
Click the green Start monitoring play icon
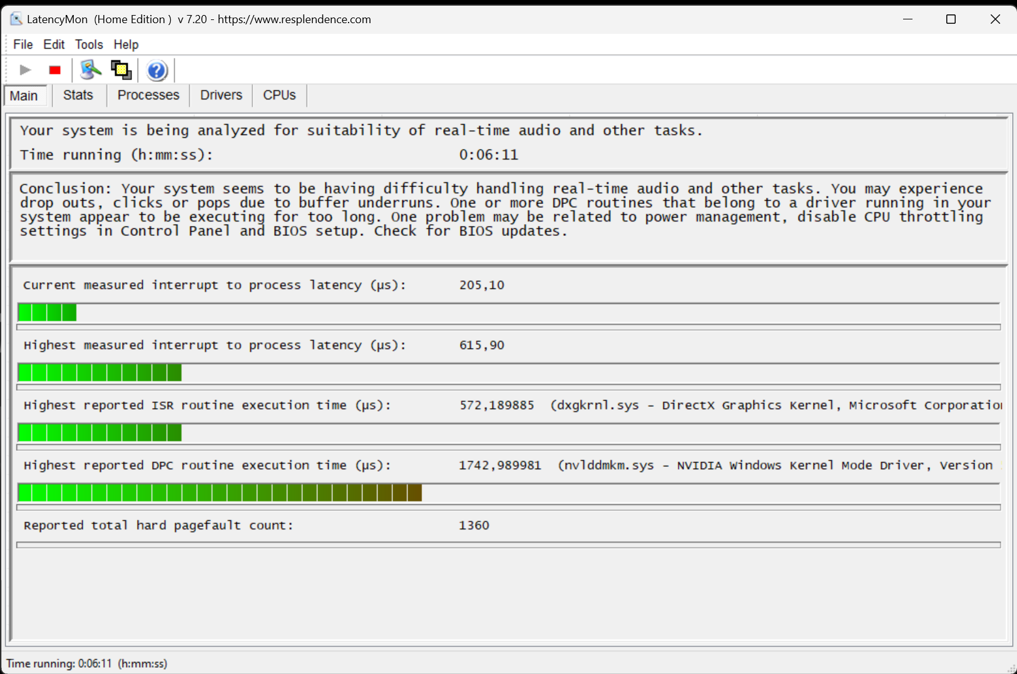click(x=25, y=70)
